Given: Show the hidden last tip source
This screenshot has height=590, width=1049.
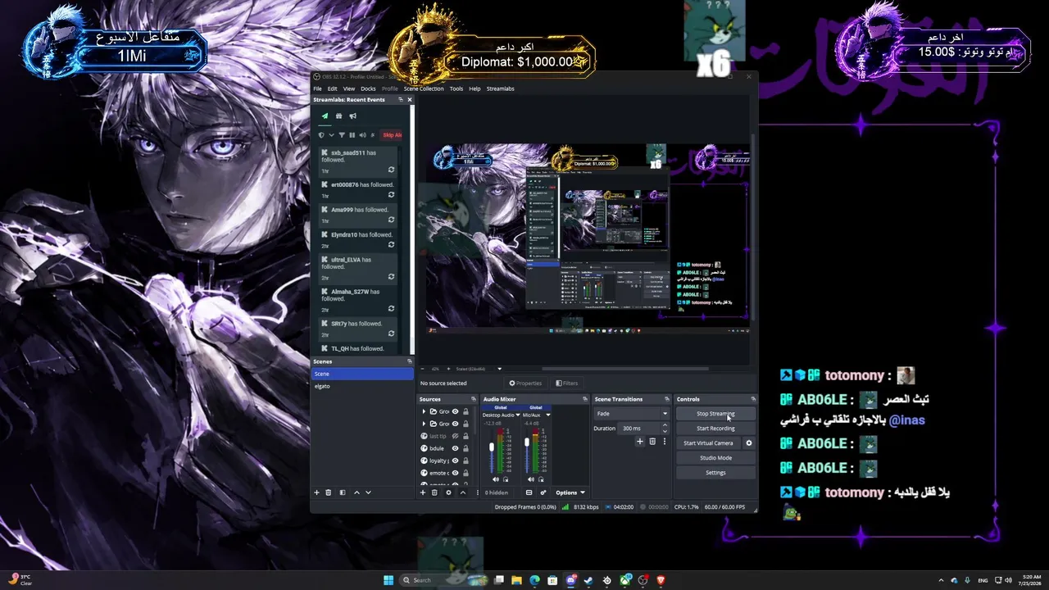Looking at the screenshot, I should pyautogui.click(x=455, y=436).
